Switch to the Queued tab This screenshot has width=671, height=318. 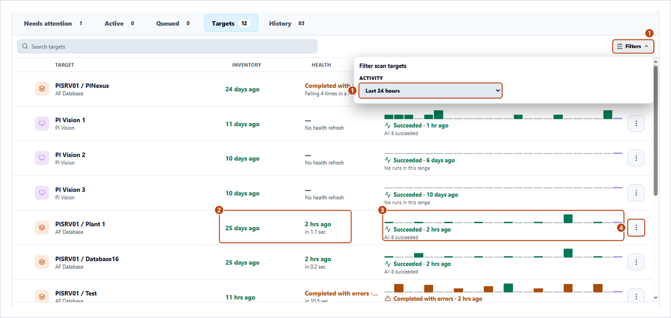174,23
